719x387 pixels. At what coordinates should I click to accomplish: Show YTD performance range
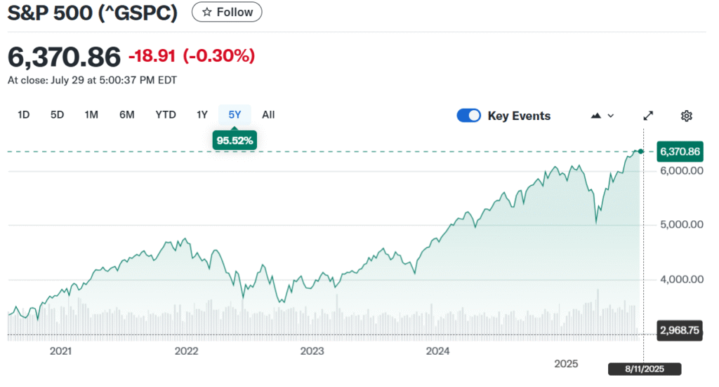(x=166, y=115)
